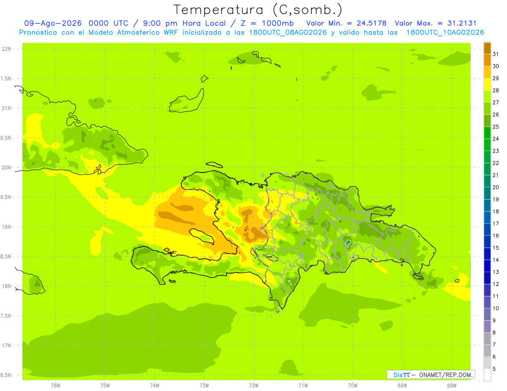Click the '72W' longitude label

pos(253,385)
